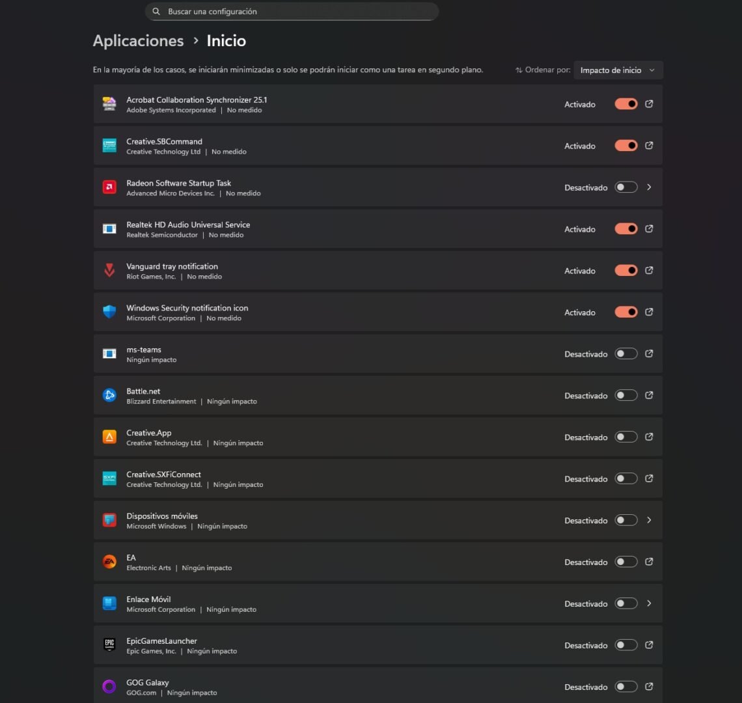Click the EpicGamesLauncher app icon
Viewport: 742px width, 703px height.
click(x=109, y=644)
